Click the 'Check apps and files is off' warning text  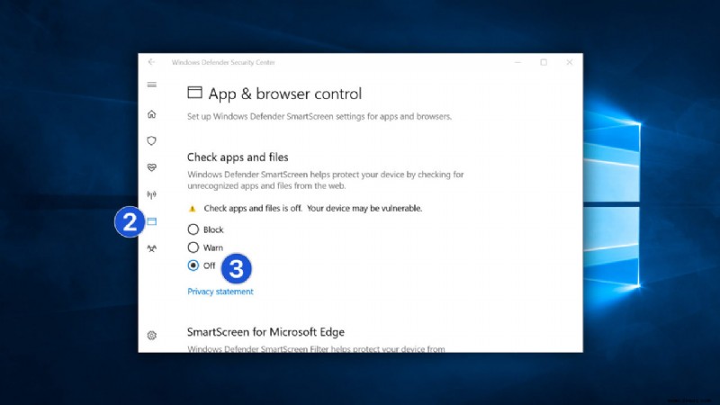(312, 209)
